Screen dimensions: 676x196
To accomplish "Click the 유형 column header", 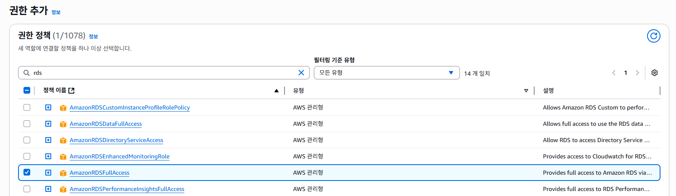I will [298, 90].
